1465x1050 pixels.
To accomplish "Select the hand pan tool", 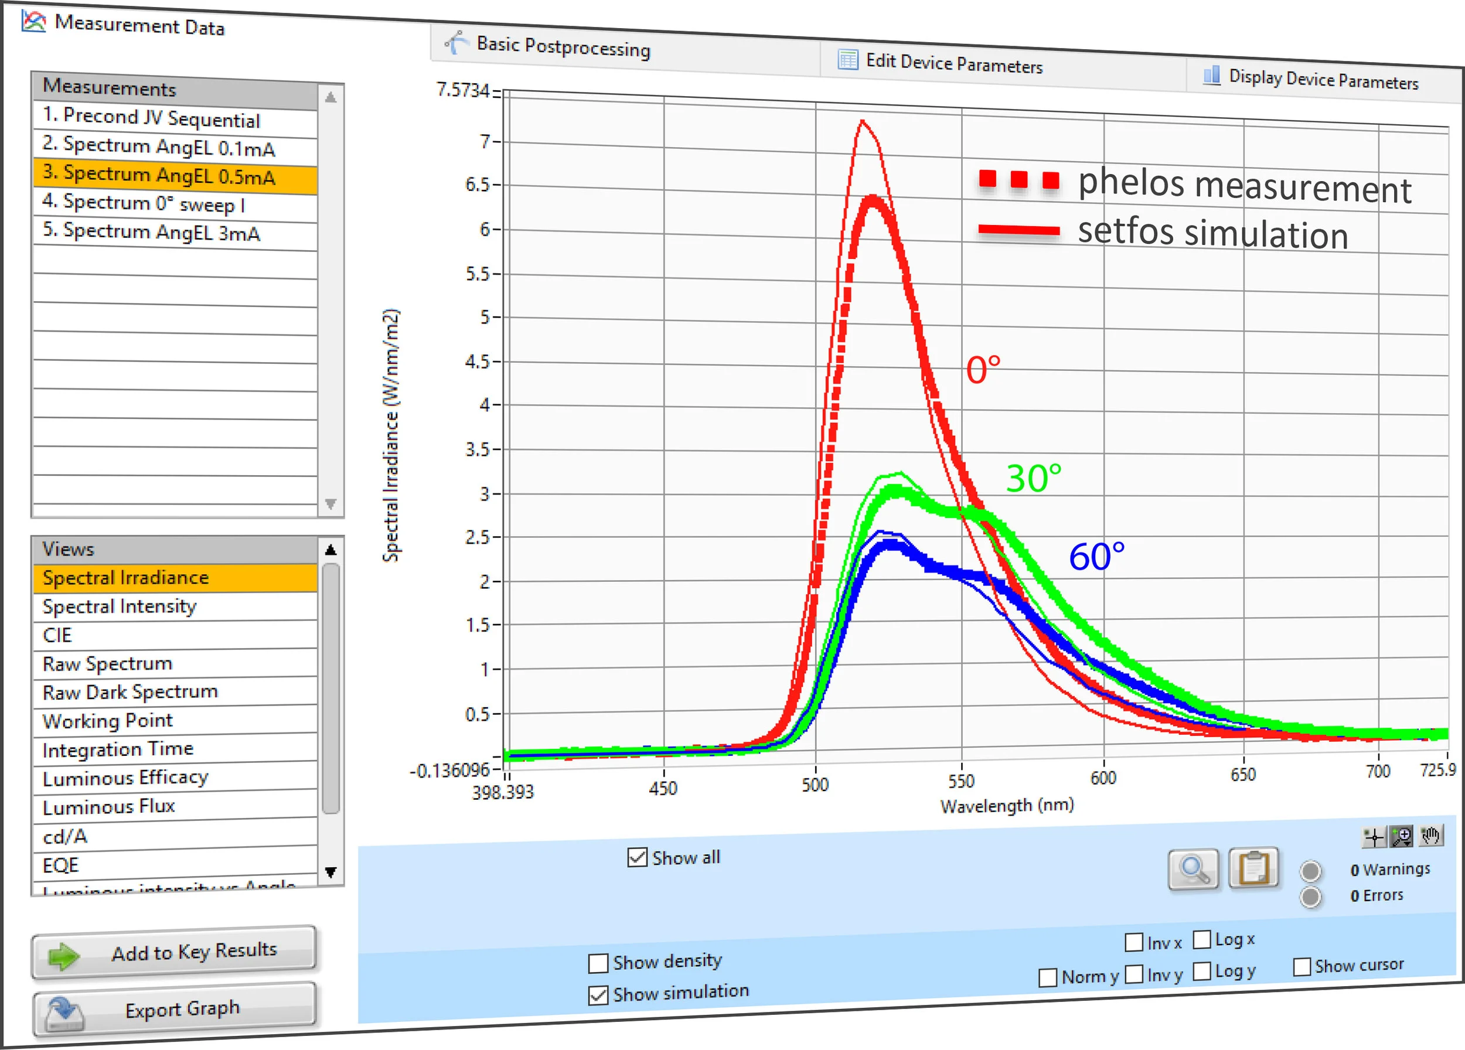I will coord(1431,836).
